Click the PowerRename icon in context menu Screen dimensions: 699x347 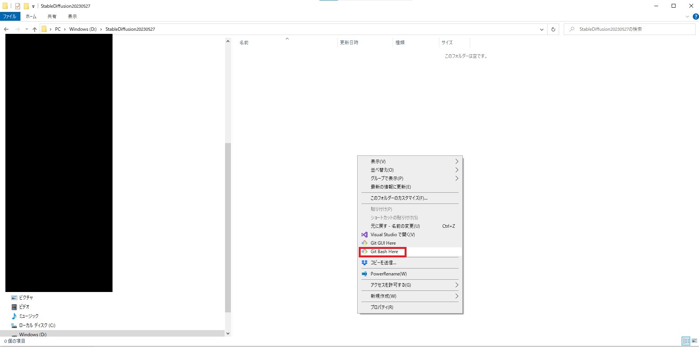(x=364, y=274)
